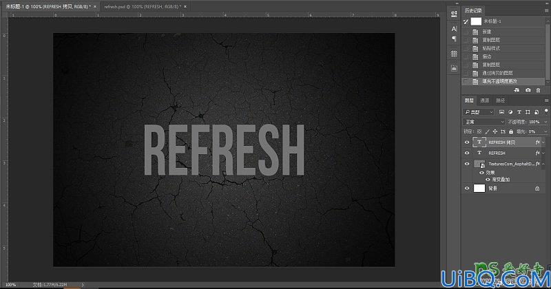Lock all padlock icon in Layers panel
The height and width of the screenshot is (289, 551).
click(x=511, y=131)
